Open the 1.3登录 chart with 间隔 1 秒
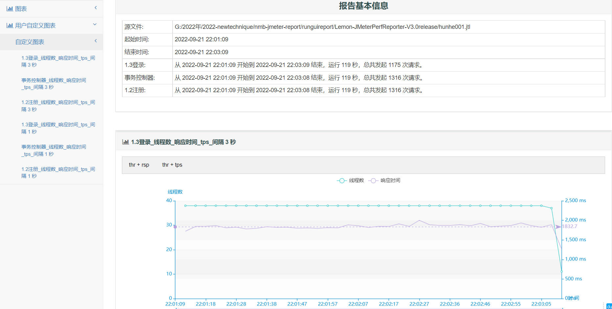This screenshot has height=309, width=612. tap(58, 128)
